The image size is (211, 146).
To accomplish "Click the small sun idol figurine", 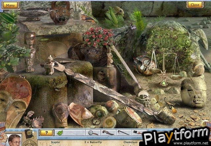I will point(164,78).
